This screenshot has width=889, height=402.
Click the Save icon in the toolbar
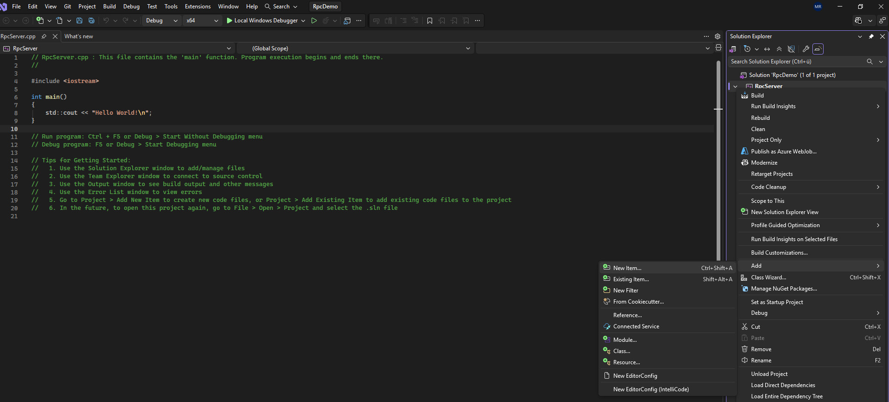coord(79,21)
